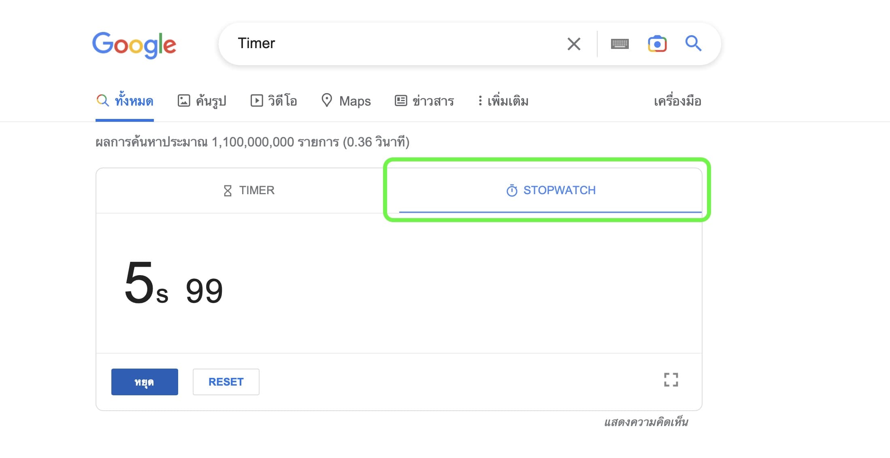Viewport: 890px width, 458px height.
Task: Switch to ค้นรูป image results tab
Action: [202, 101]
